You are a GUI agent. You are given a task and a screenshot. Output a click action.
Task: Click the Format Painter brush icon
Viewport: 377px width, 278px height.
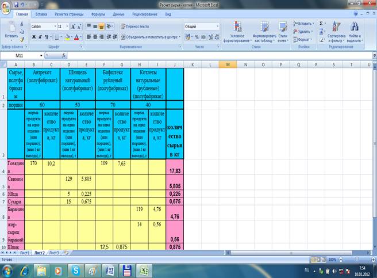(x=22, y=40)
